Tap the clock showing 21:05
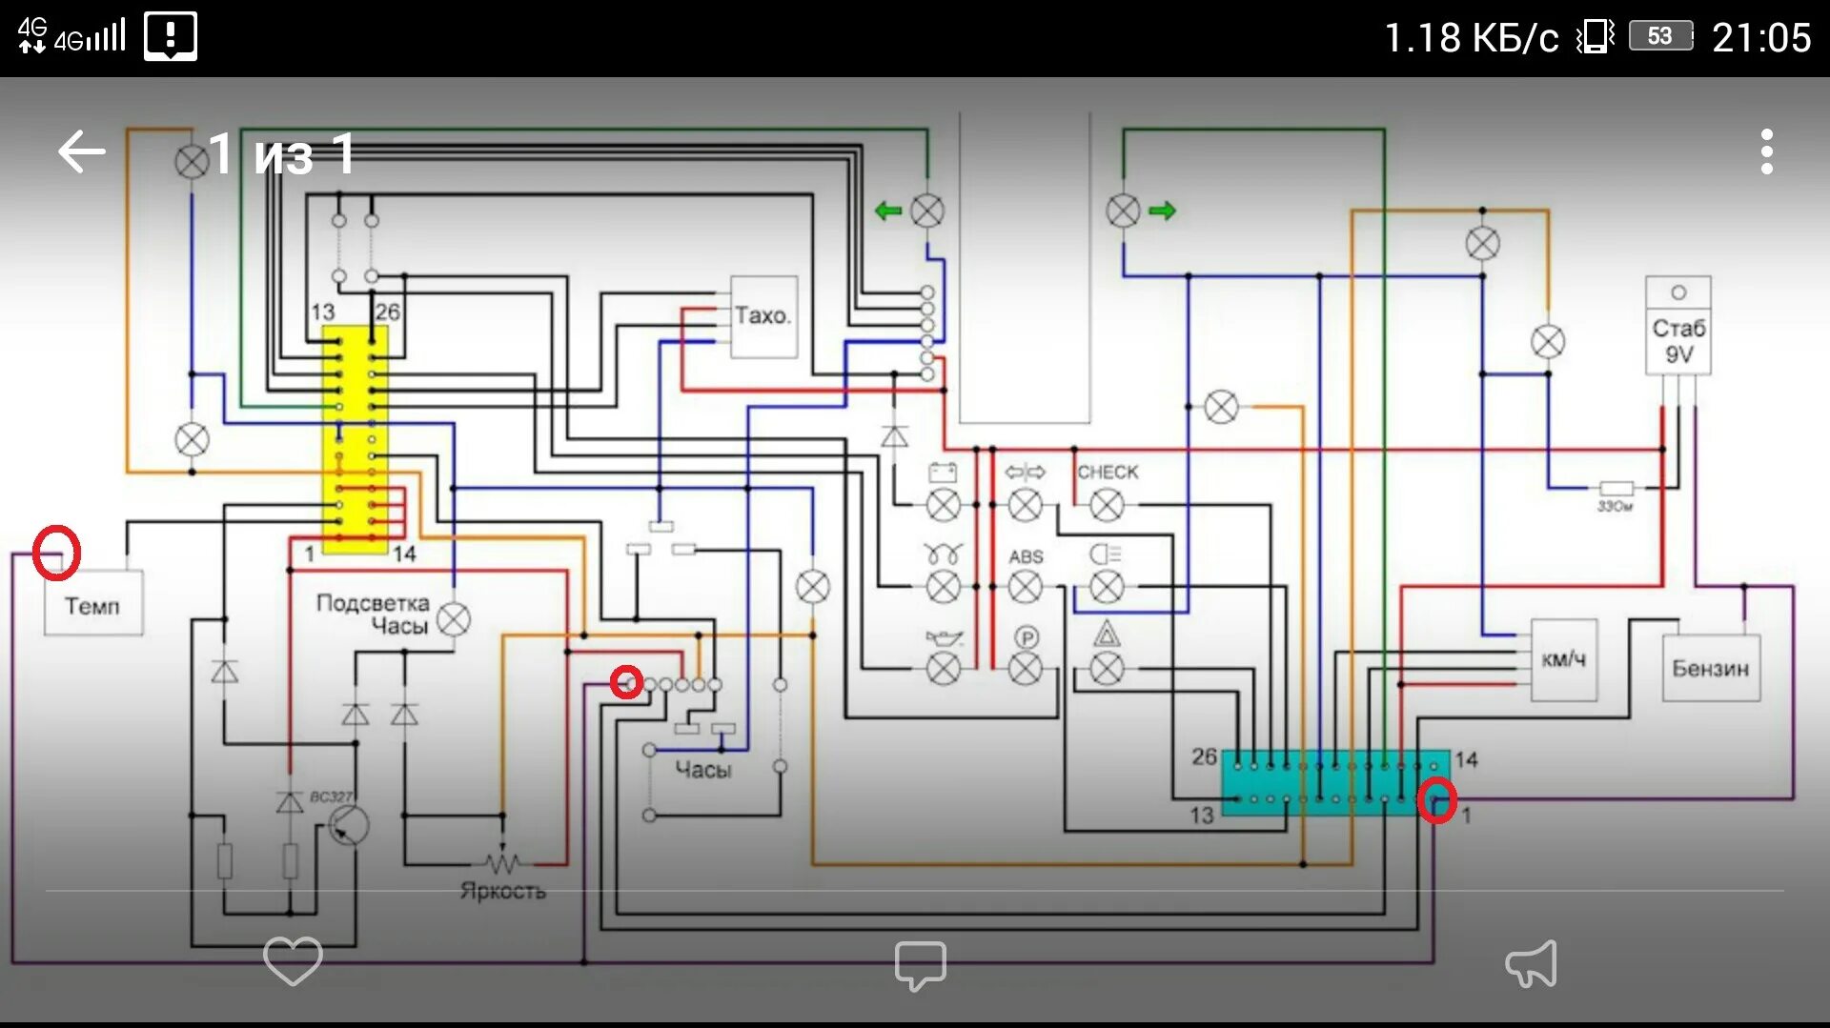This screenshot has height=1028, width=1830. 1761,38
